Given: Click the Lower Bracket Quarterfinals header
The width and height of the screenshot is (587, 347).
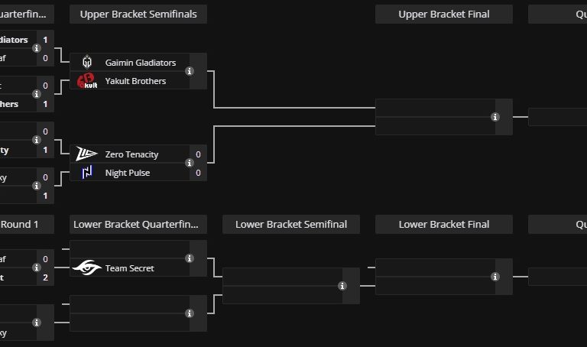Looking at the screenshot, I should point(138,224).
